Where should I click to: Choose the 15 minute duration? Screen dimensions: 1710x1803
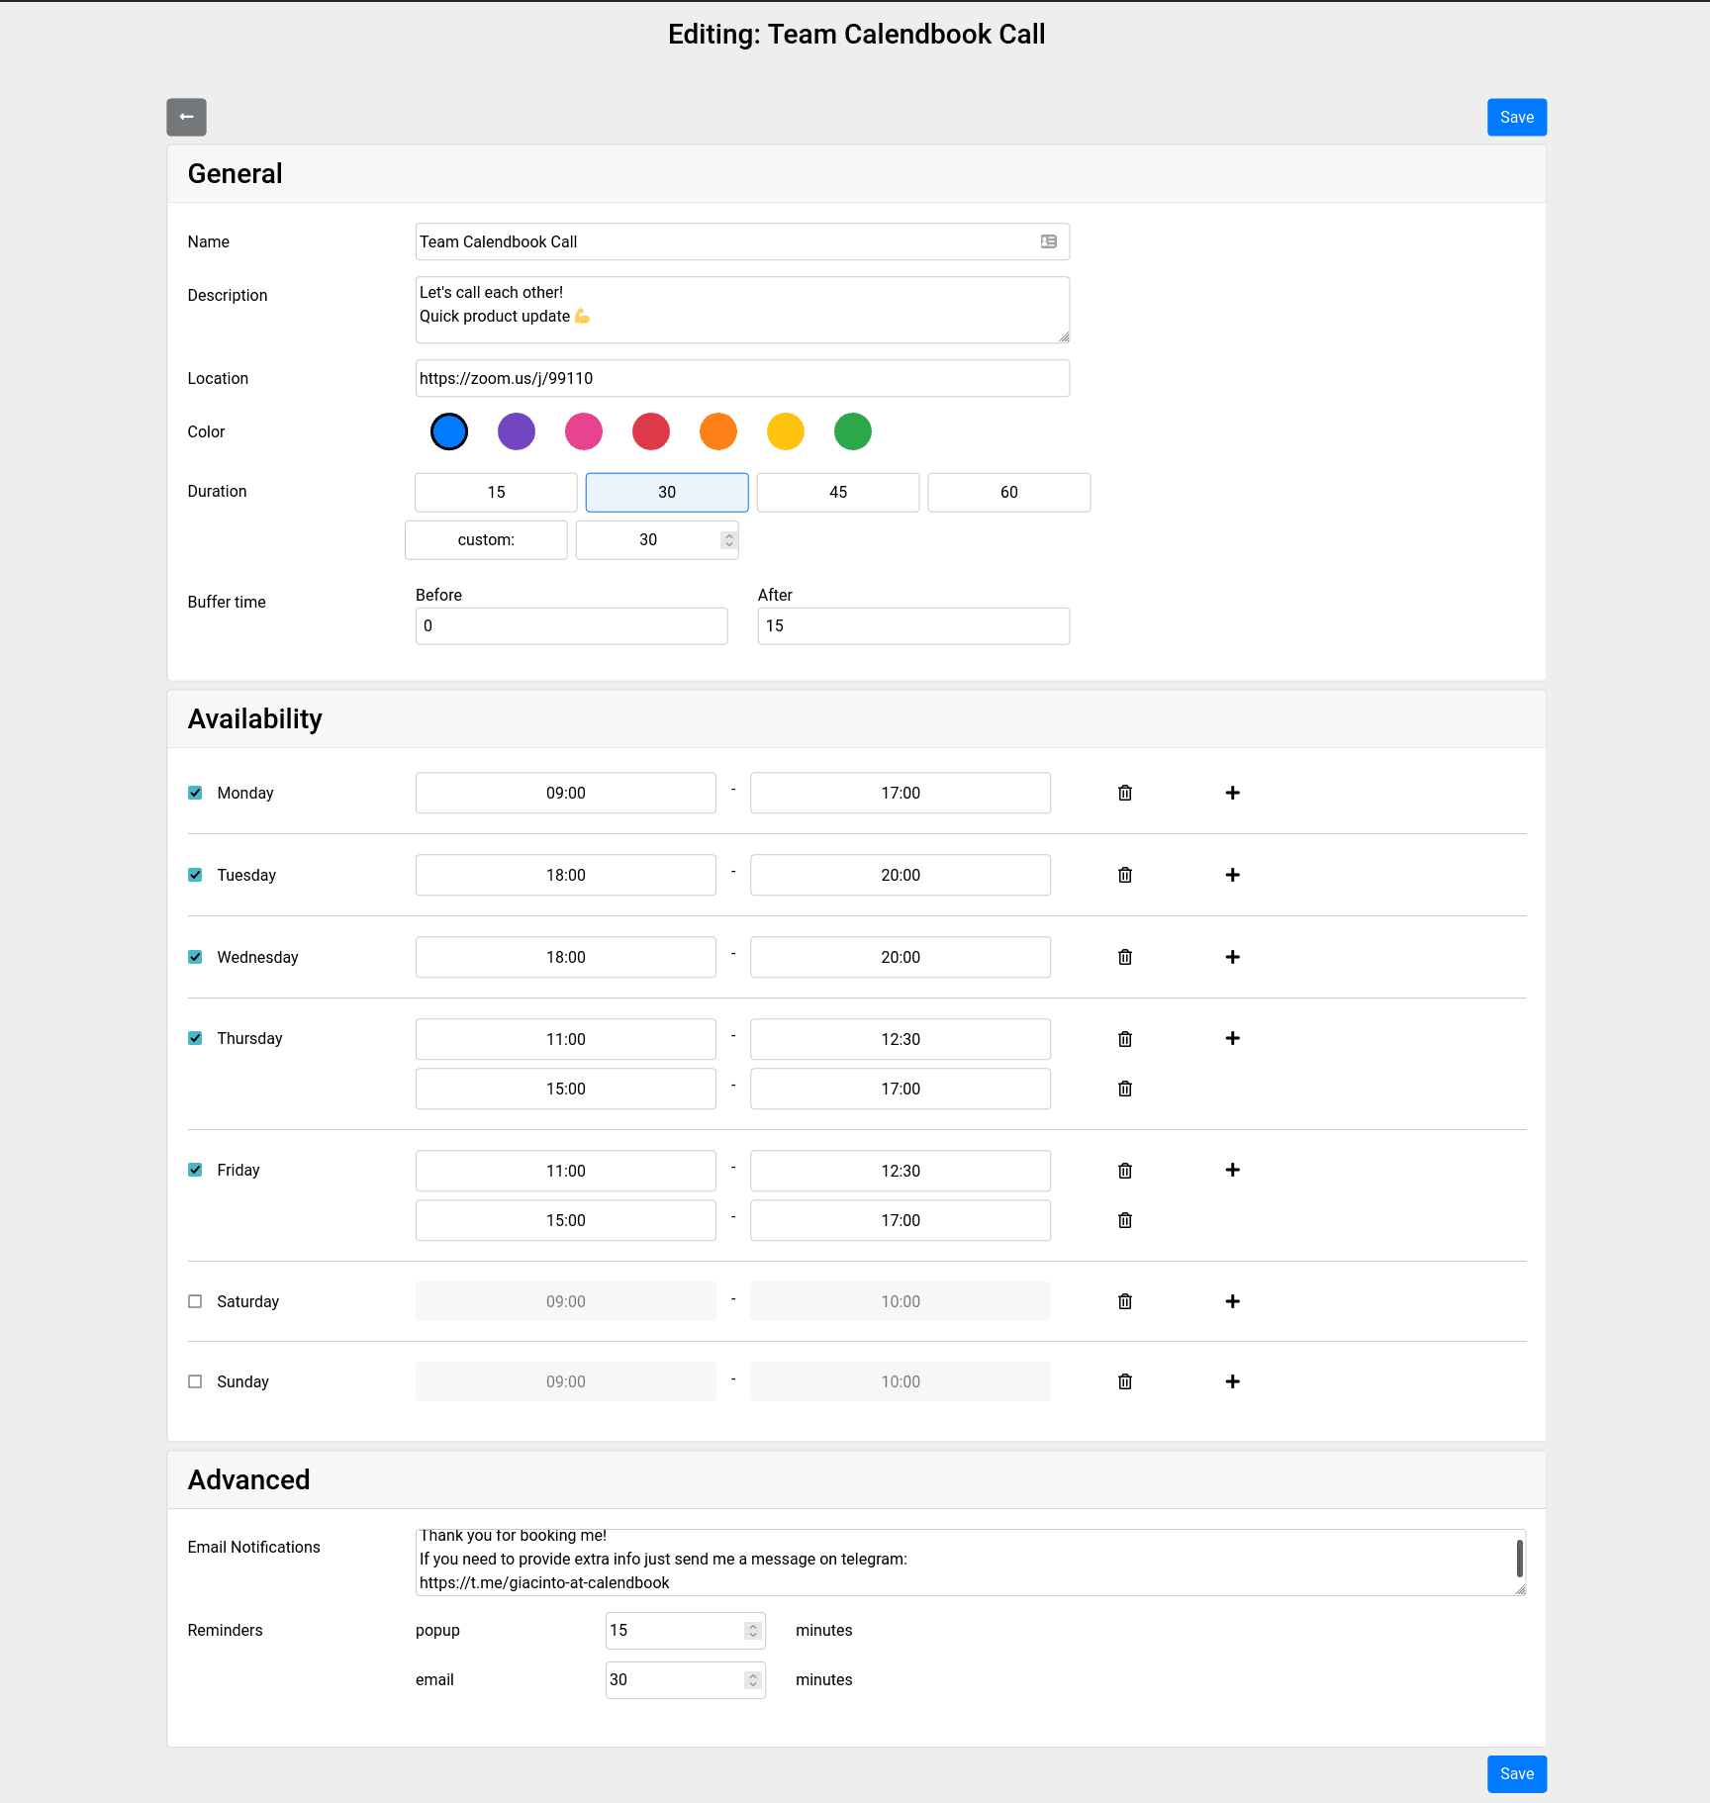pyautogui.click(x=496, y=492)
